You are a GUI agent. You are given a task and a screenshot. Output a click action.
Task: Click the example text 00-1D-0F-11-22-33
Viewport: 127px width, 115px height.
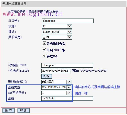coord(94,71)
